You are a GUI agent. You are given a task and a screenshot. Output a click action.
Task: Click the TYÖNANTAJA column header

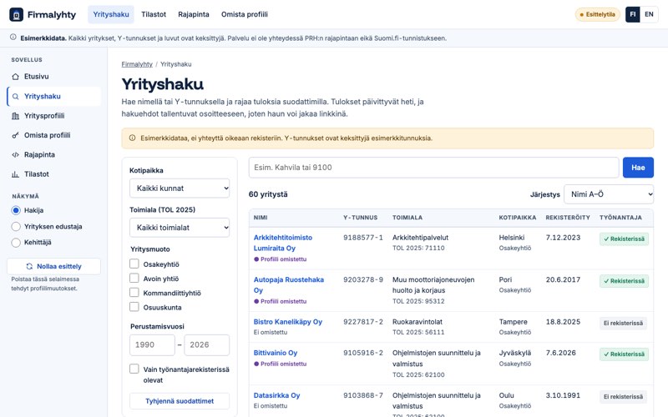click(x=620, y=218)
